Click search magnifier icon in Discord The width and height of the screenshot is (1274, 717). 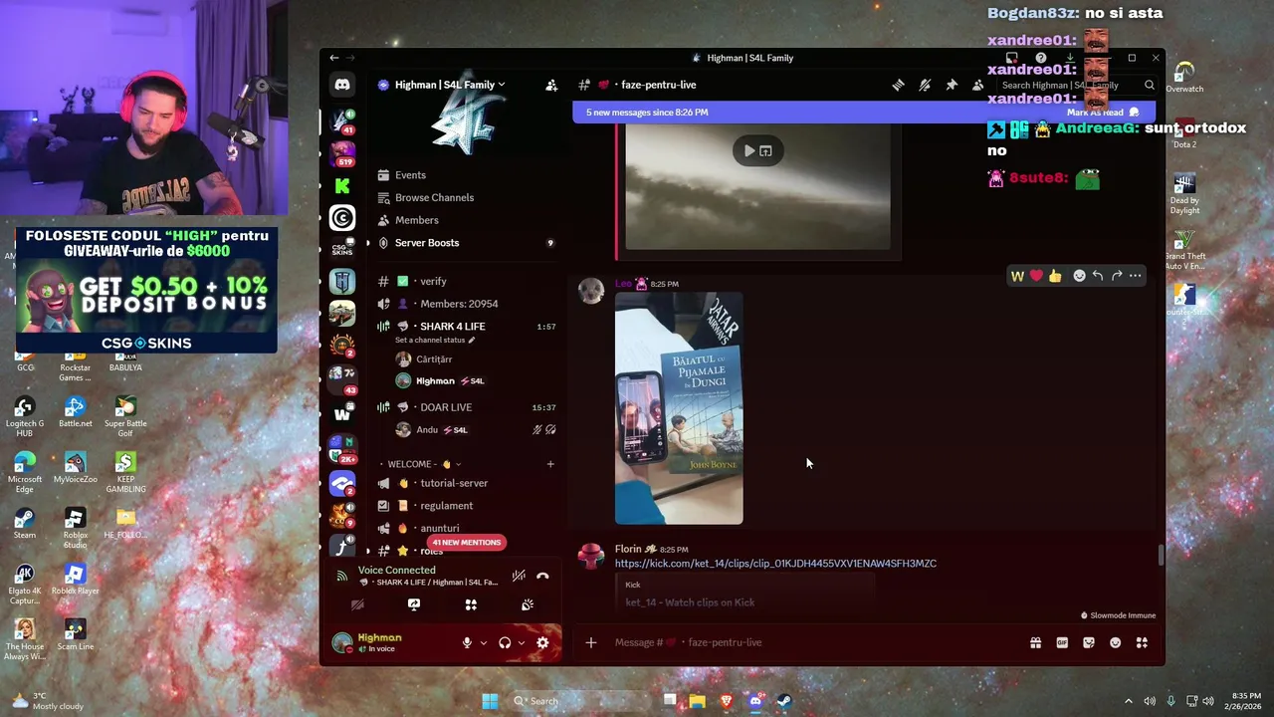1150,85
